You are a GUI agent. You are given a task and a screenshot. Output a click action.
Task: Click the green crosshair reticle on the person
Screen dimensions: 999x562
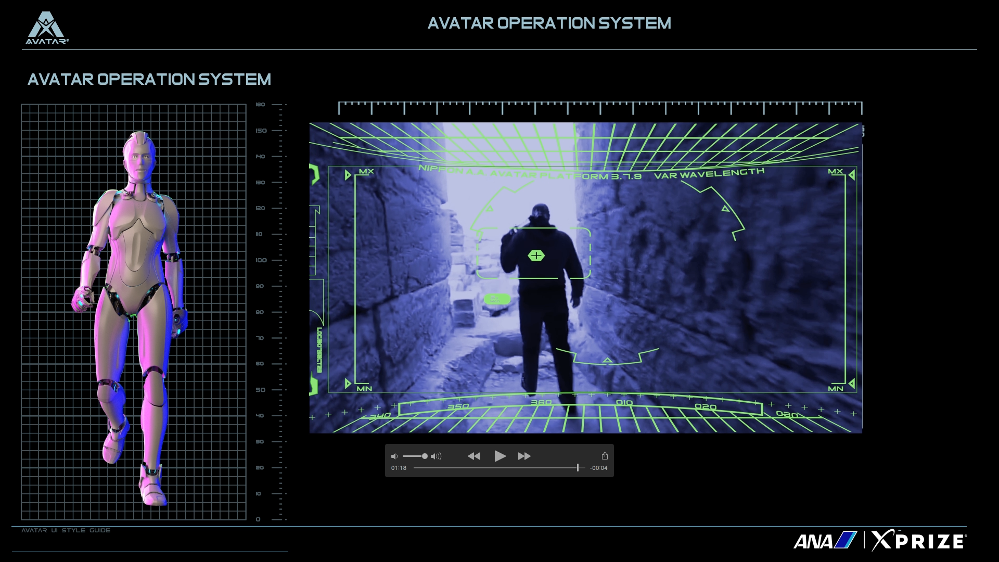pos(536,256)
